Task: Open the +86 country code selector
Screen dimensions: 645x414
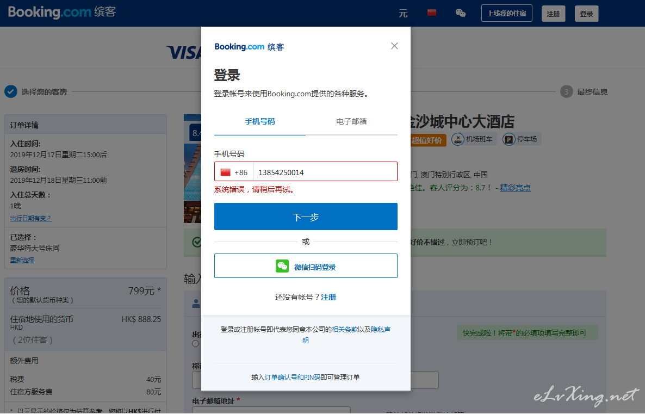Action: point(234,172)
